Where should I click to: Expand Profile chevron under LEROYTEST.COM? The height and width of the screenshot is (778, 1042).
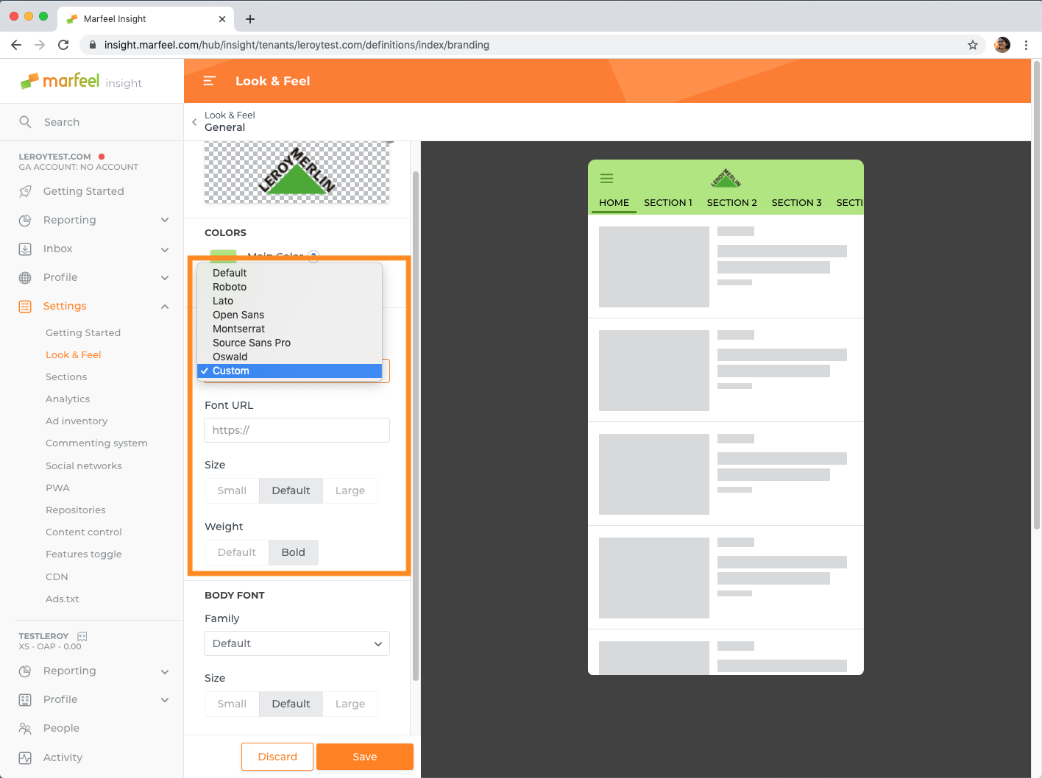point(165,278)
